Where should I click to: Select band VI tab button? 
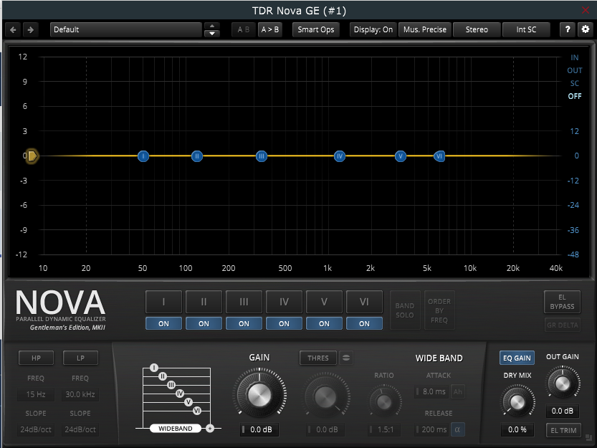(x=364, y=302)
